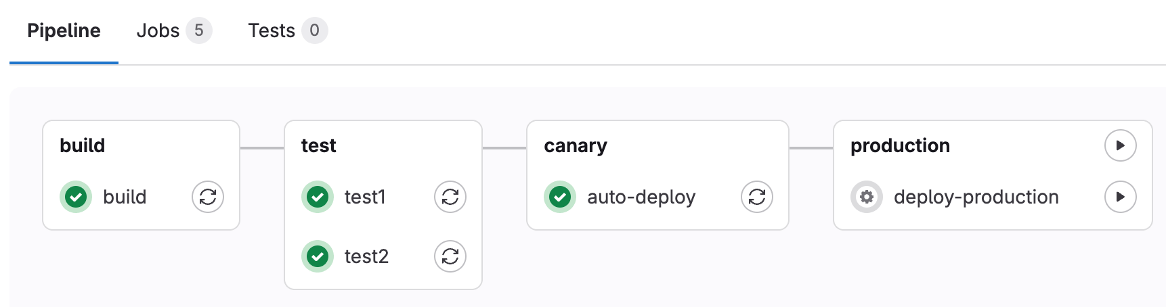Click the Jobs count badge showing 5
Image resolution: width=1166 pixels, height=307 pixels.
pyautogui.click(x=199, y=30)
